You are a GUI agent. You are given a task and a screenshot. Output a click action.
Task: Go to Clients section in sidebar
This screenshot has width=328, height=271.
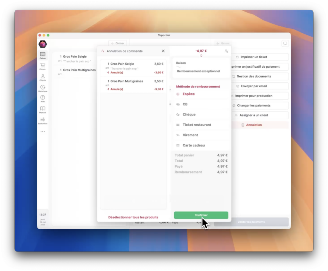click(x=43, y=77)
